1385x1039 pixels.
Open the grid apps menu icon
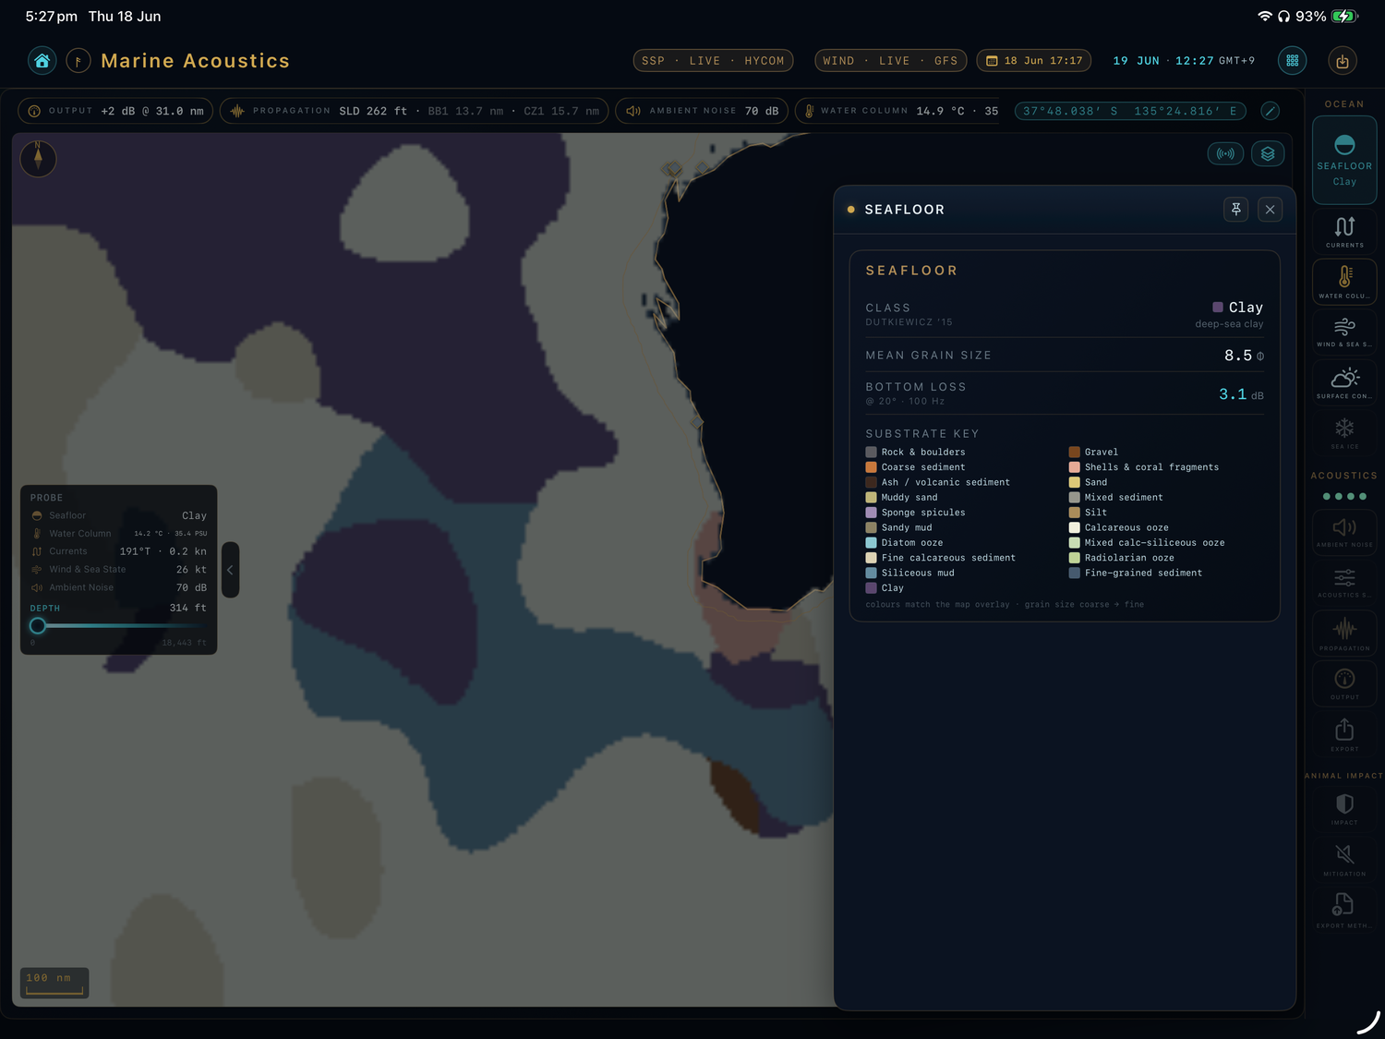(1293, 61)
